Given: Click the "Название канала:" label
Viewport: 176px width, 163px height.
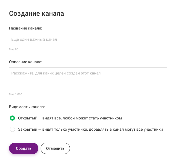Looking at the screenshot, I should 26,28.
